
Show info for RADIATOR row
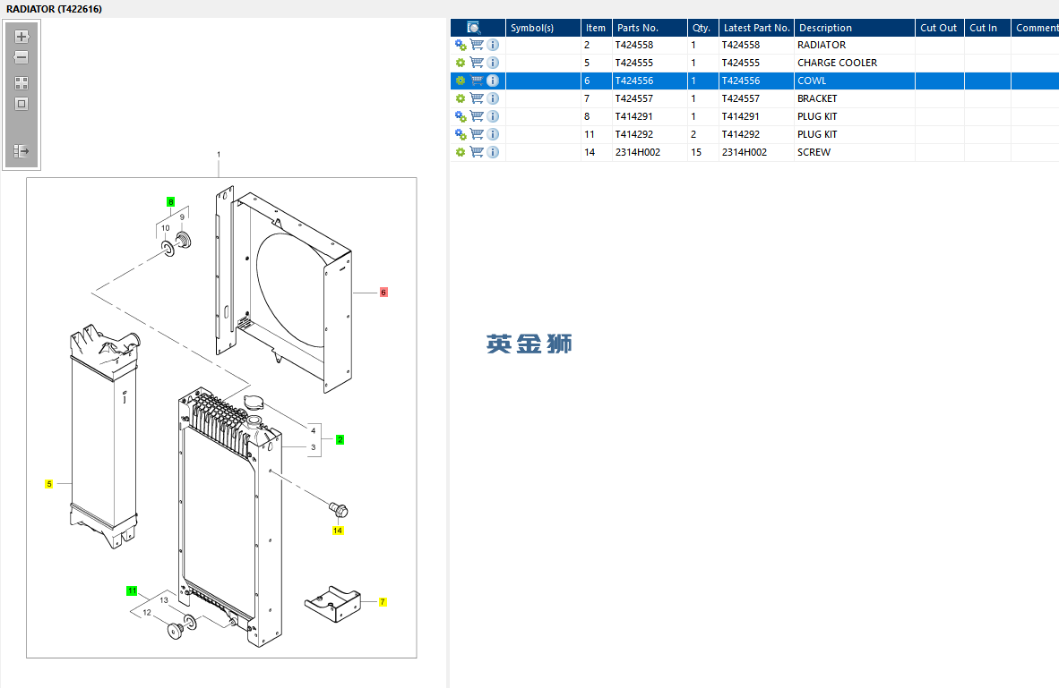click(x=493, y=45)
